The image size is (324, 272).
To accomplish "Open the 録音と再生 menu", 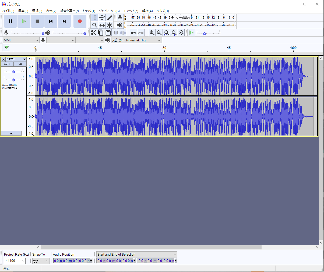I will (70, 11).
